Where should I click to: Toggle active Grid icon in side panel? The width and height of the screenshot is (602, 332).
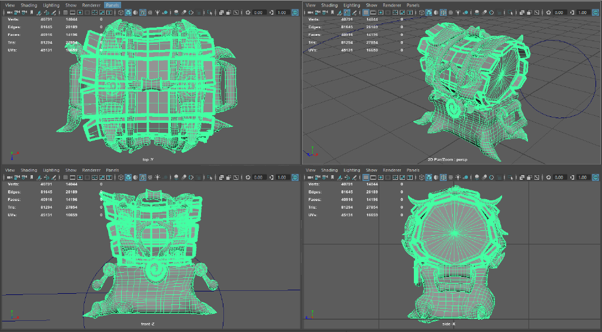366,177
